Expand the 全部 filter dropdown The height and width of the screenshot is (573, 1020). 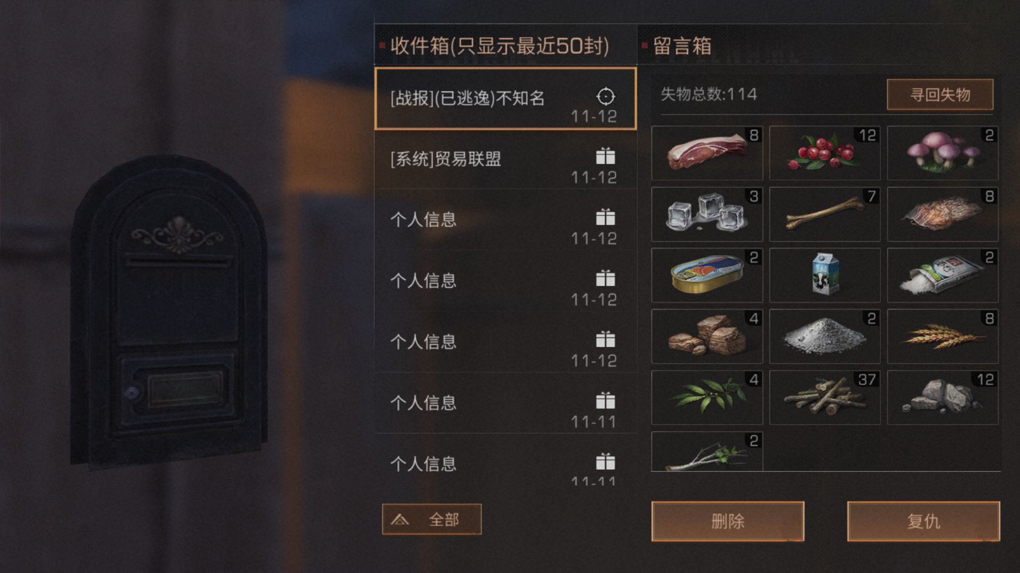coord(431,519)
